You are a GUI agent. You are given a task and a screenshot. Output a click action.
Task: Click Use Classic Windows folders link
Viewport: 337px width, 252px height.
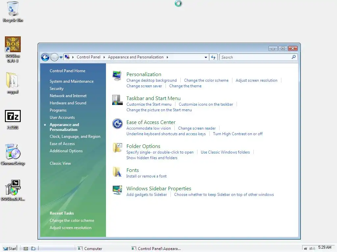(x=225, y=152)
